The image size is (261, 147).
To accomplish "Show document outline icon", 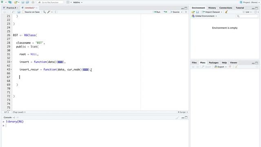I will click(x=186, y=12).
